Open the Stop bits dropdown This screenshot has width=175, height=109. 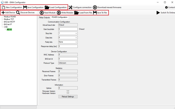[x=68, y=33]
